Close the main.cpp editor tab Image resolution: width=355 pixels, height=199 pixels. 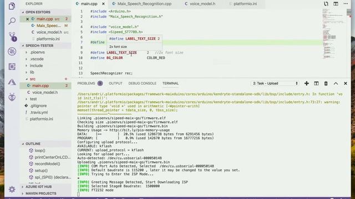103,4
